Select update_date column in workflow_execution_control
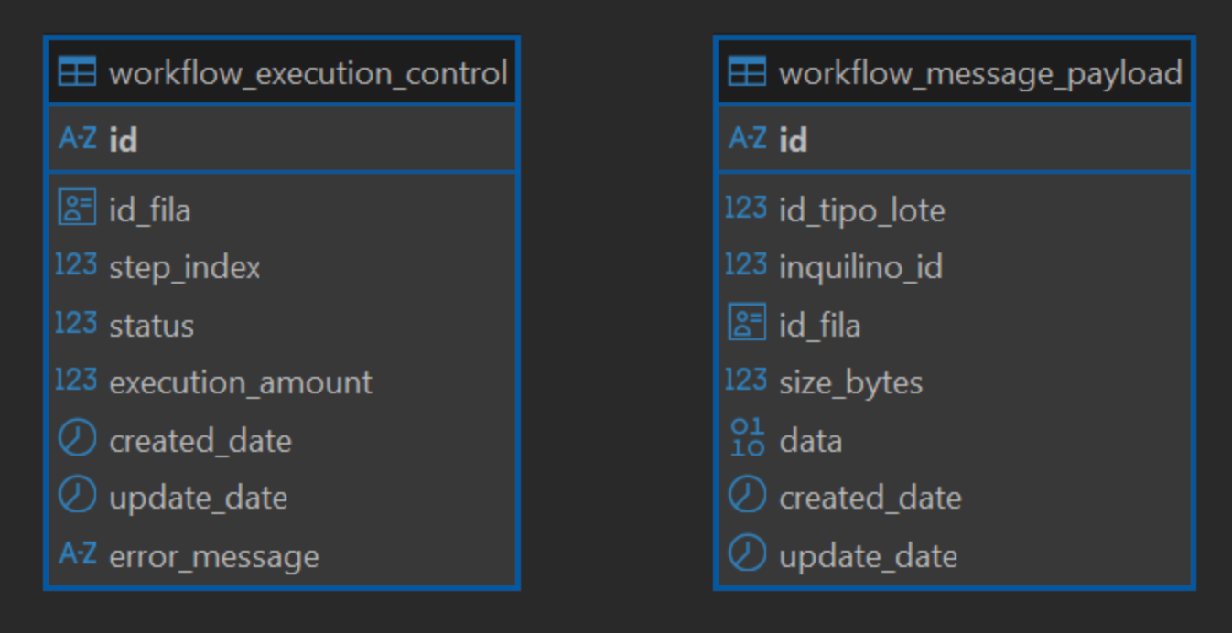Screen dimensions: 1232x633 pyautogui.click(x=199, y=498)
